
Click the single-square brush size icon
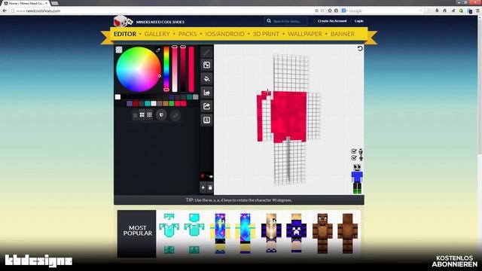point(135,115)
